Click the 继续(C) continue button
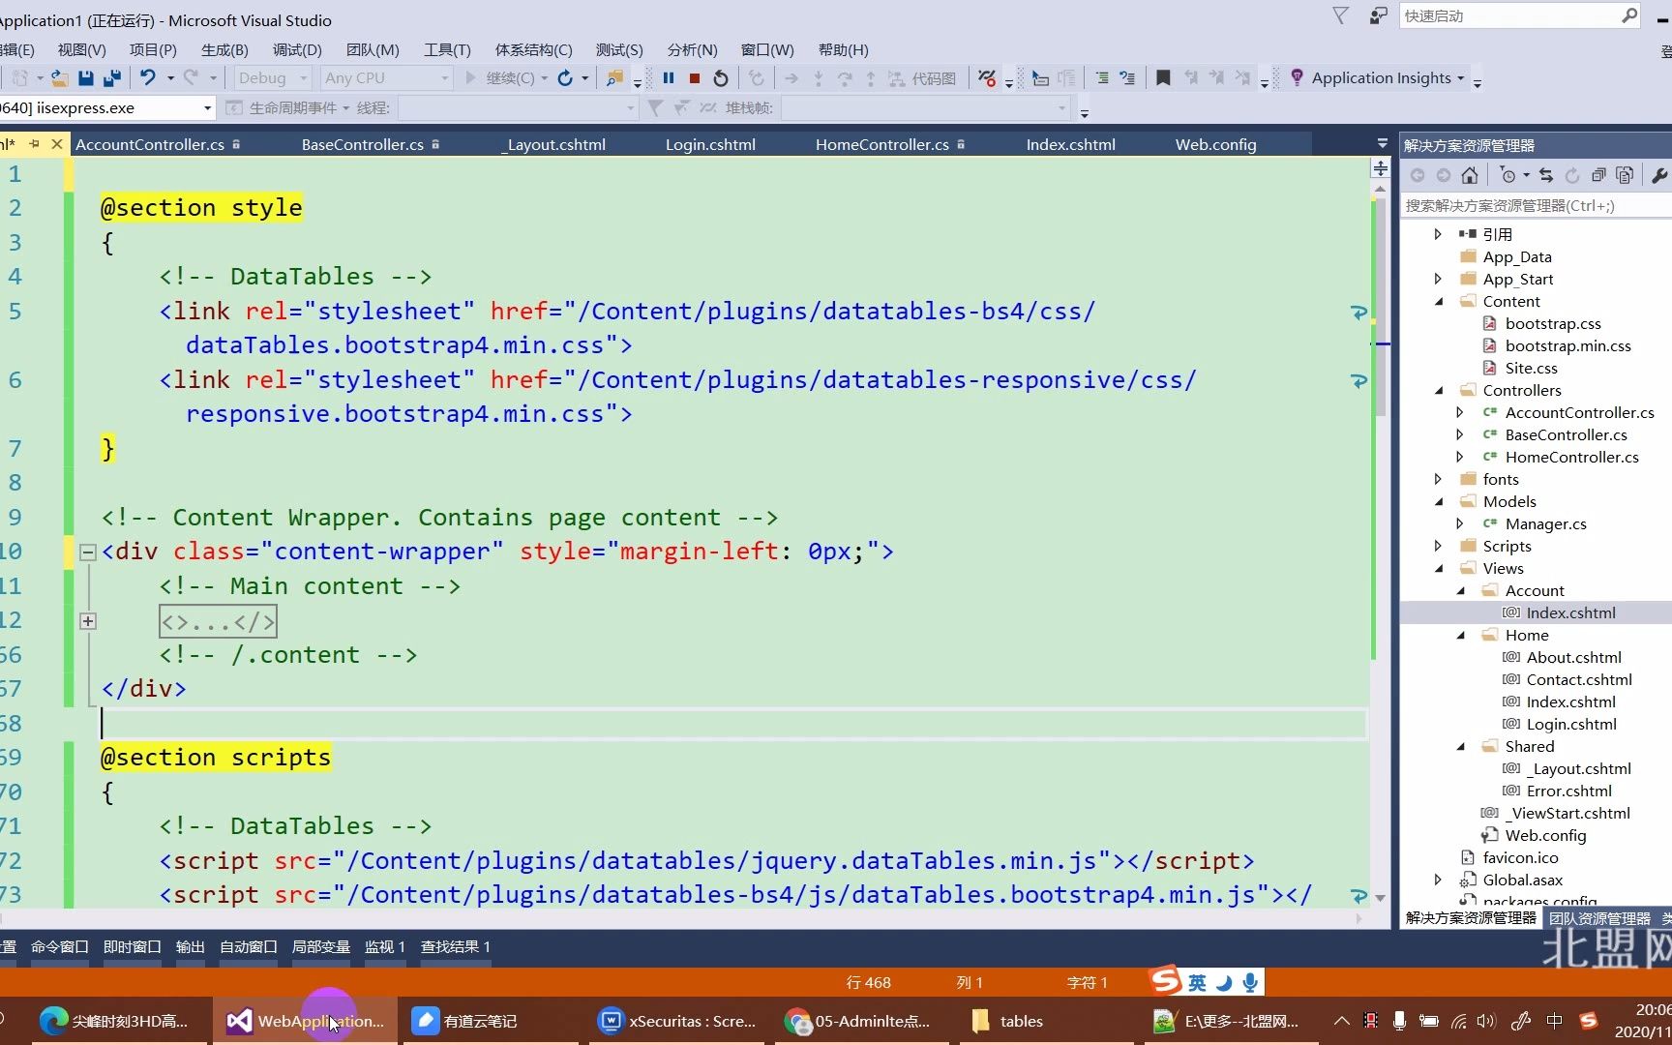Screen dimensions: 1672x1045 click(x=500, y=78)
